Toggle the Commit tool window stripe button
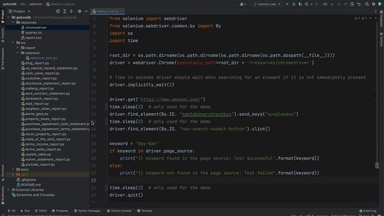Screen dimensions: 384x216 click(2, 35)
